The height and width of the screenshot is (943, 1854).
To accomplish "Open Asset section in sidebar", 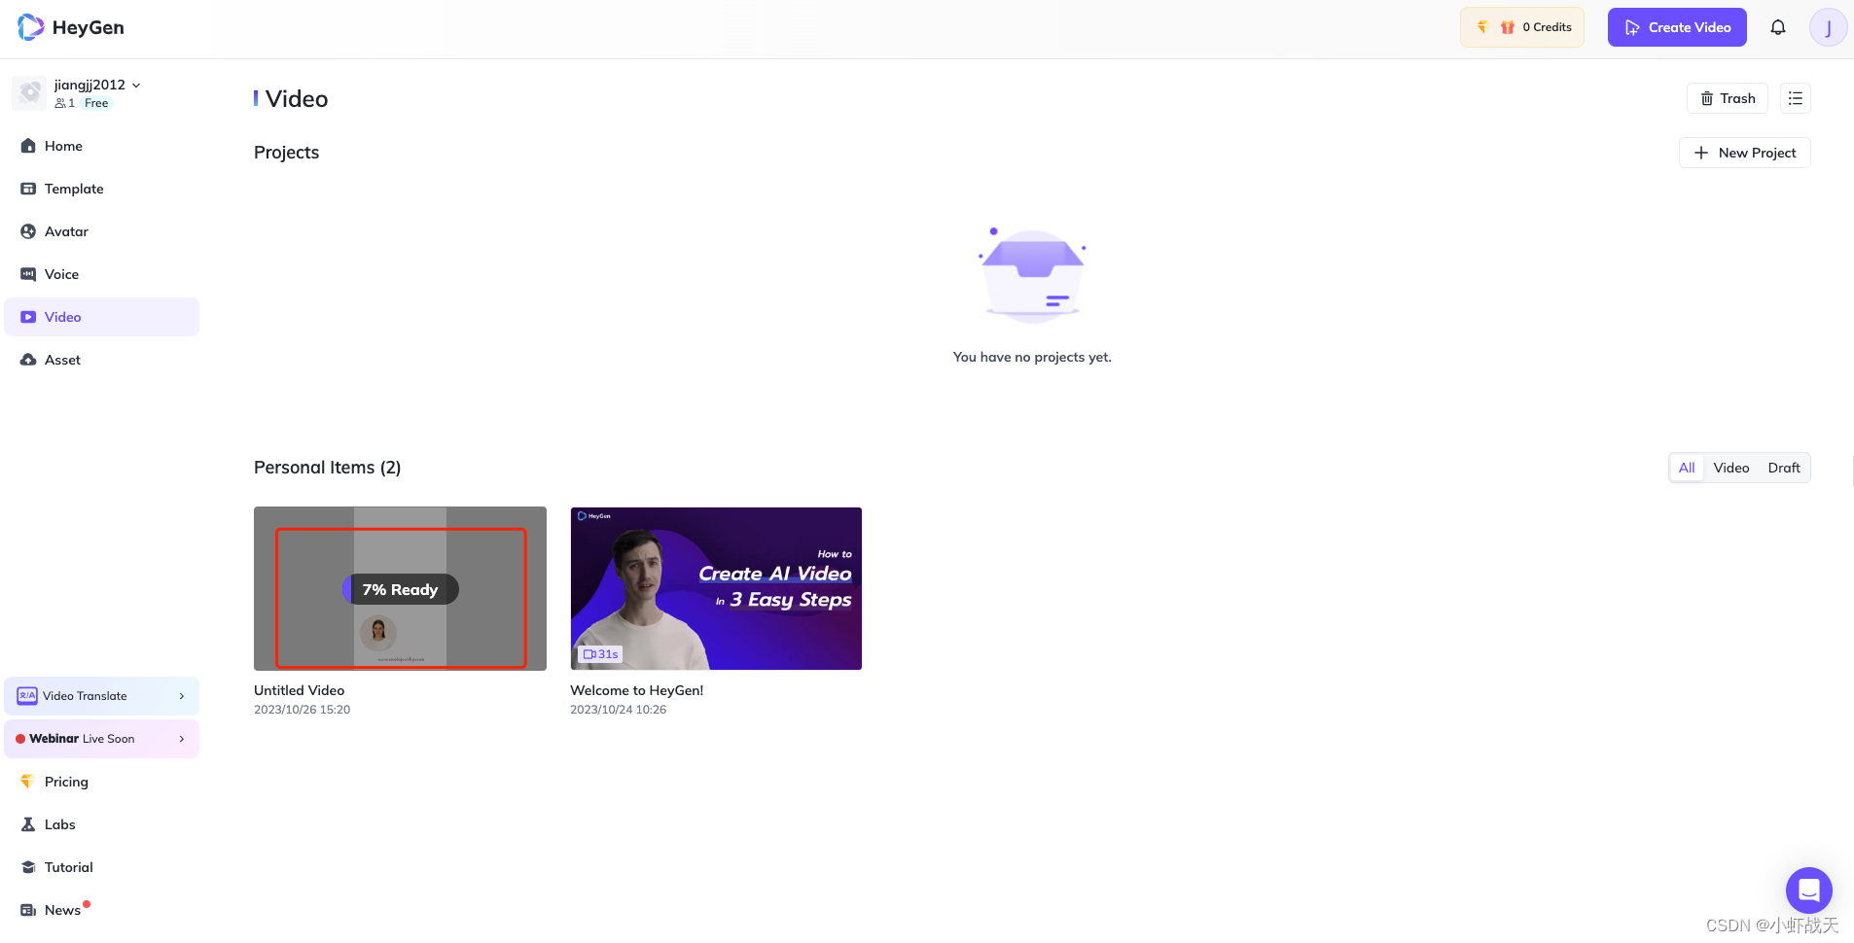I will click(102, 360).
